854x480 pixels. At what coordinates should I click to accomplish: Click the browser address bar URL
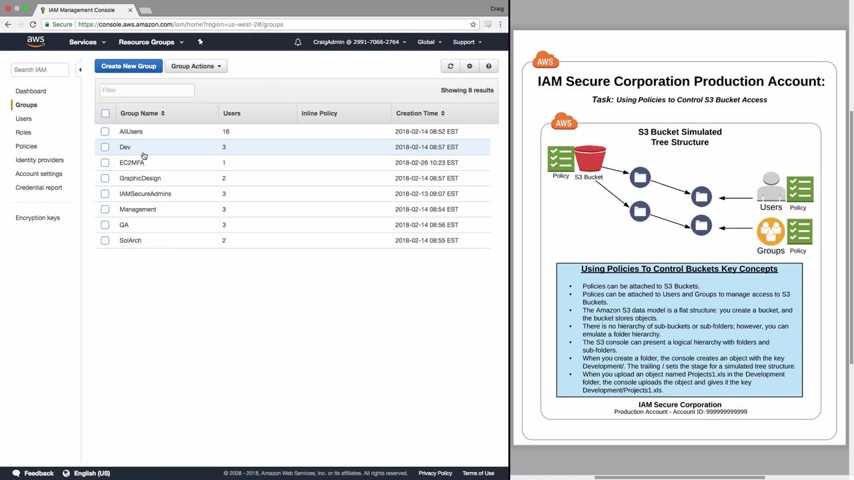(x=181, y=24)
